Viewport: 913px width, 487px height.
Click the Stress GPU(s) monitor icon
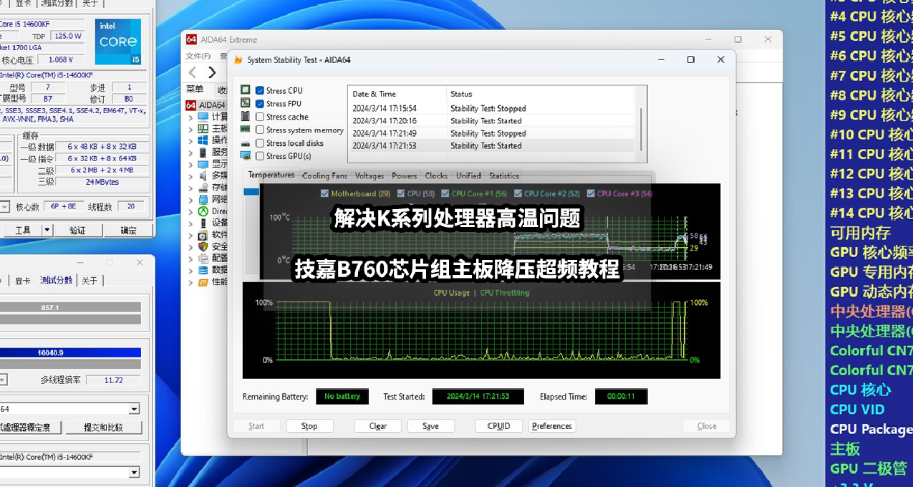[x=246, y=155]
